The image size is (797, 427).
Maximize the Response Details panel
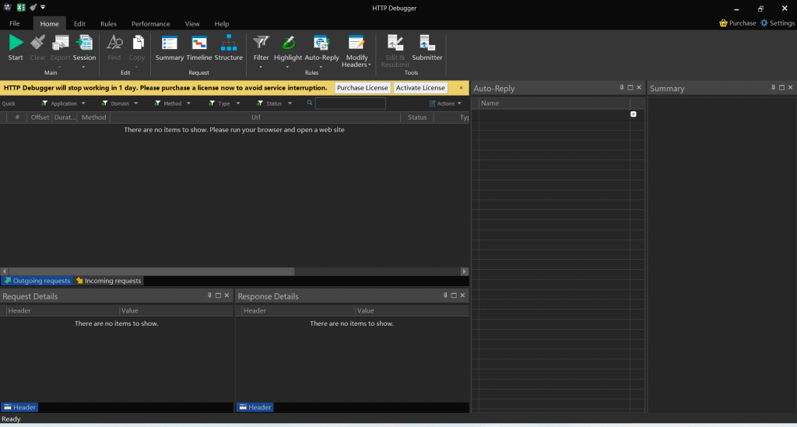(x=454, y=296)
